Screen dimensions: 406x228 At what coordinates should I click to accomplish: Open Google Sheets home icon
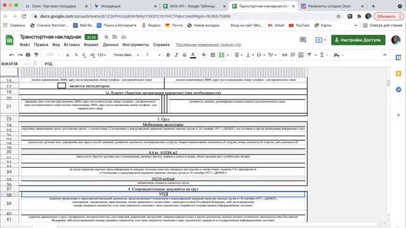[10, 40]
